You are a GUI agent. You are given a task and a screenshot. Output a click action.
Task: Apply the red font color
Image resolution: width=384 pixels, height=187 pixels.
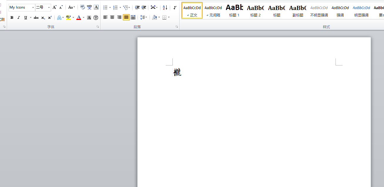point(78,18)
